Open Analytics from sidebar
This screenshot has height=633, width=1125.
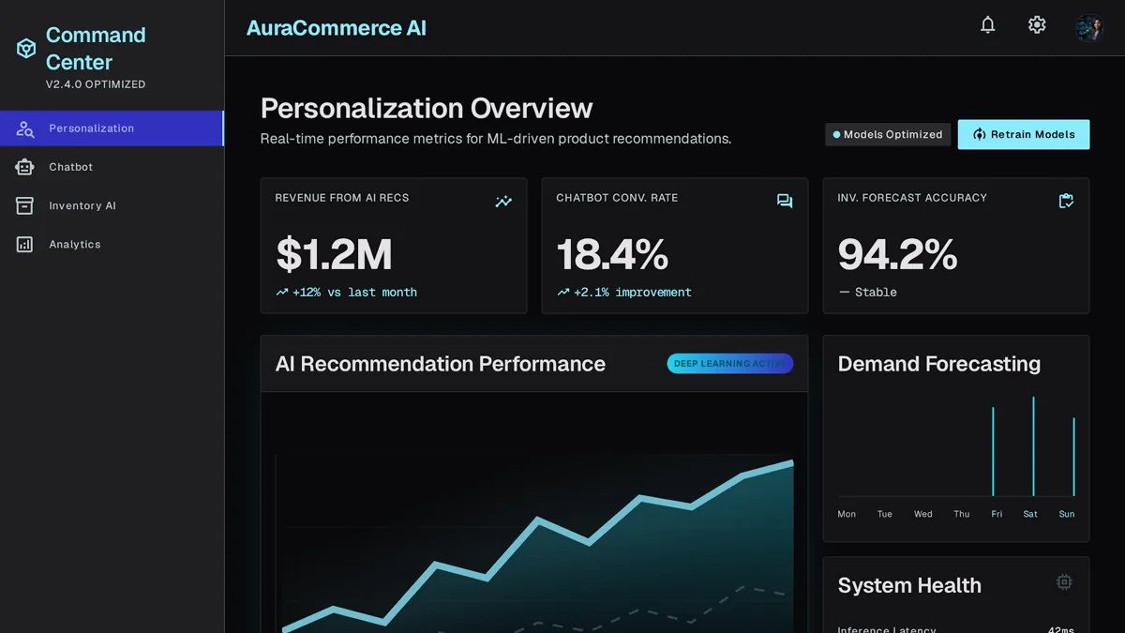click(x=112, y=244)
